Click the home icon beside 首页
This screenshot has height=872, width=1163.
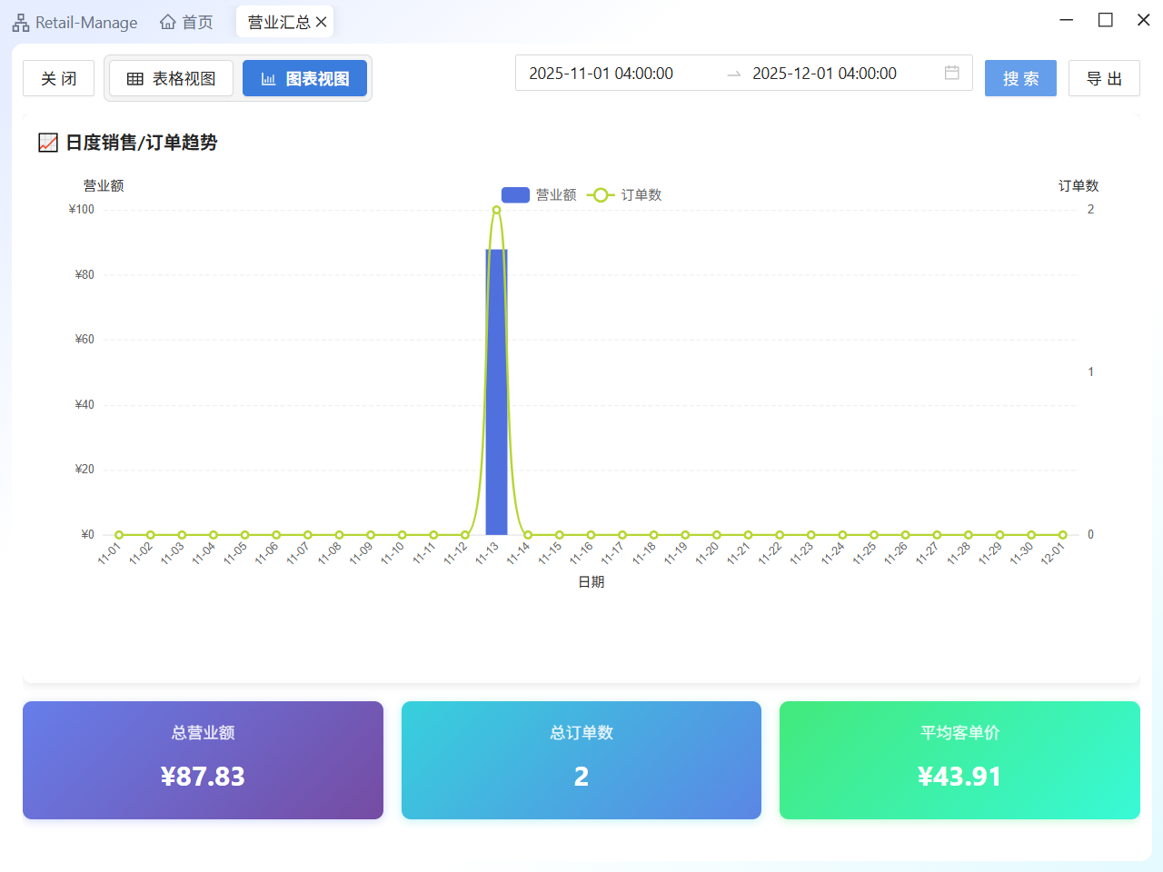(168, 22)
